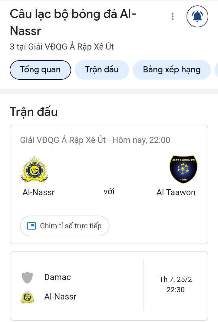Screen dimensions: 218x322
Task: Tap the Damac team name
Action: [58, 277]
